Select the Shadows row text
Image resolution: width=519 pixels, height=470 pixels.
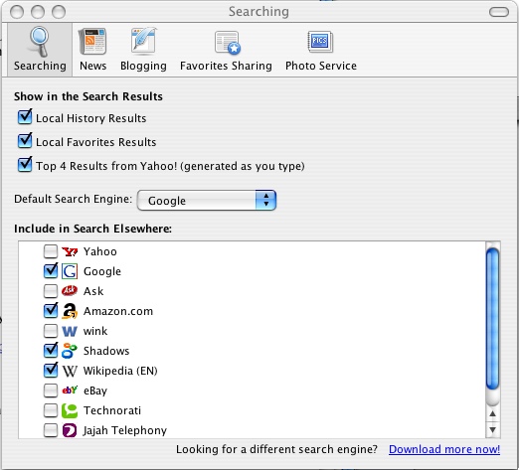[x=106, y=351]
